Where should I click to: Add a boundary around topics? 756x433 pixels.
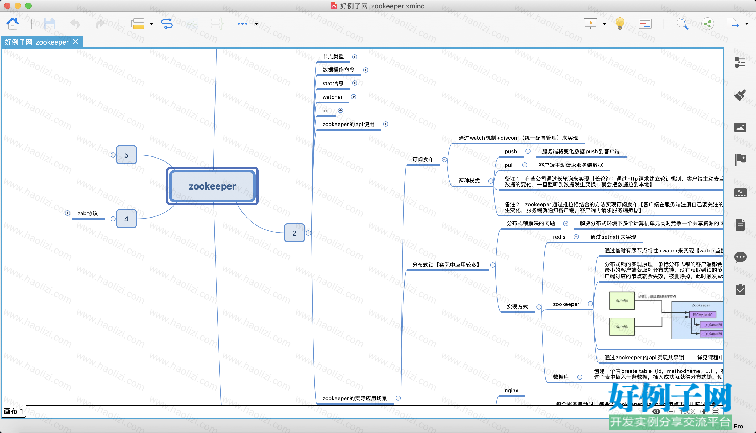(x=192, y=24)
